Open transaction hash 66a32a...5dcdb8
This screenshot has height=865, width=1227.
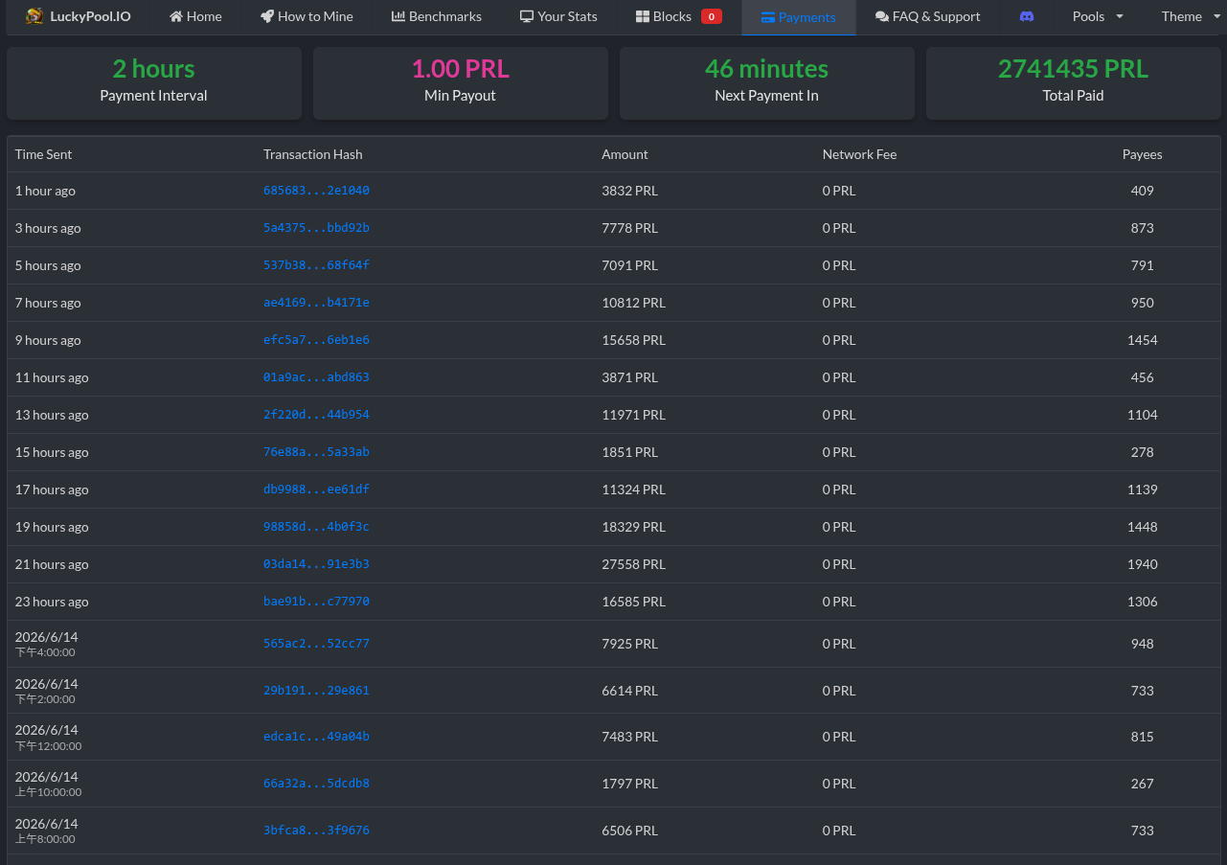[x=316, y=784]
